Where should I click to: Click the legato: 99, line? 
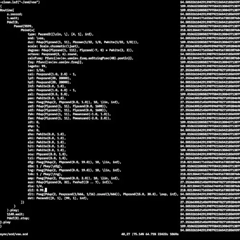tap(37, 66)
